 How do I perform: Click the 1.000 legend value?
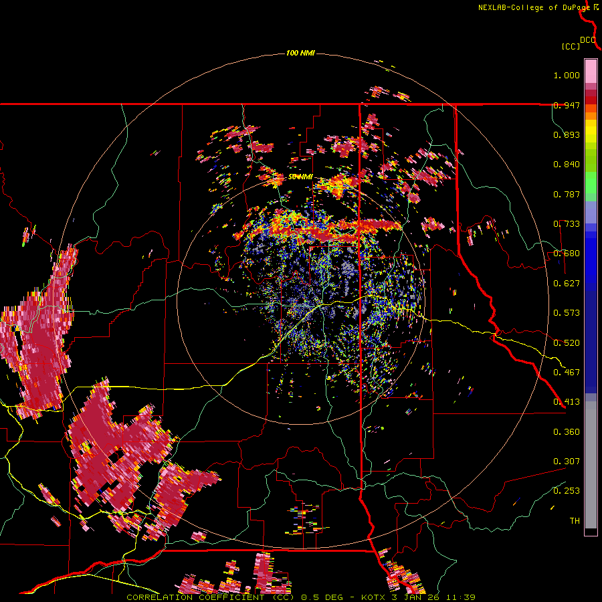(x=567, y=75)
